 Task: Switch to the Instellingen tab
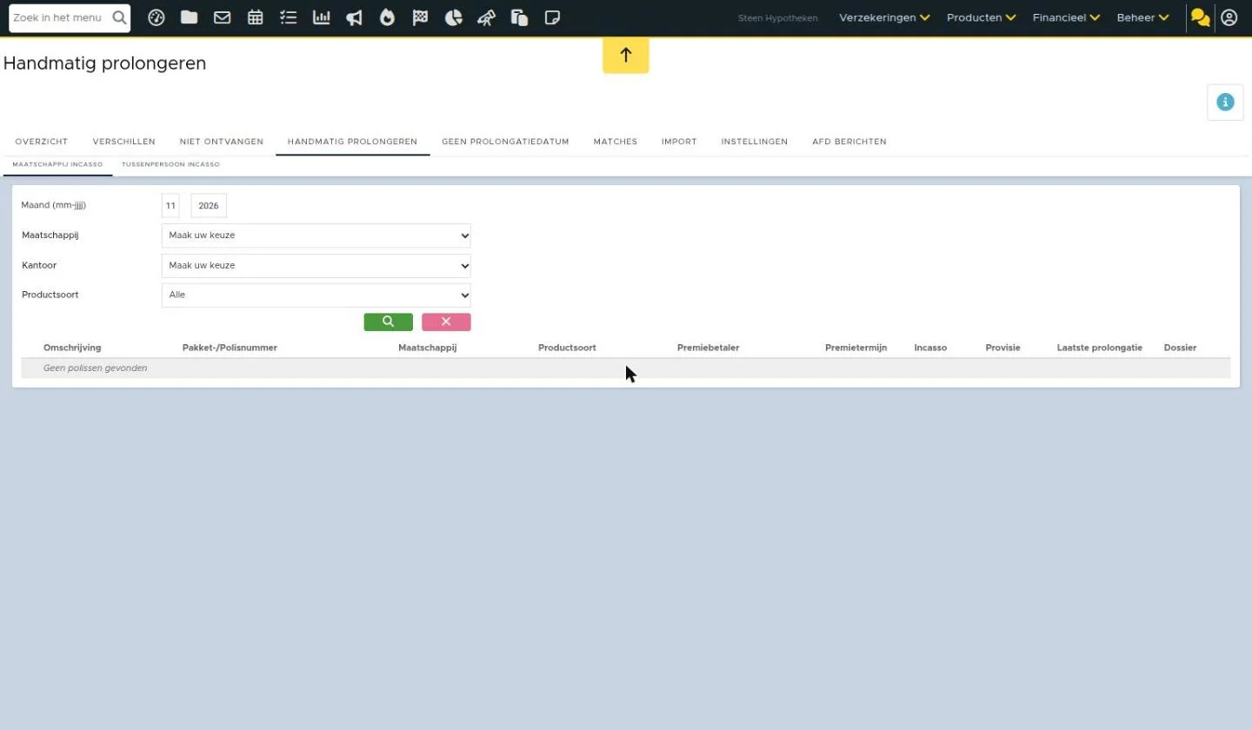click(755, 142)
